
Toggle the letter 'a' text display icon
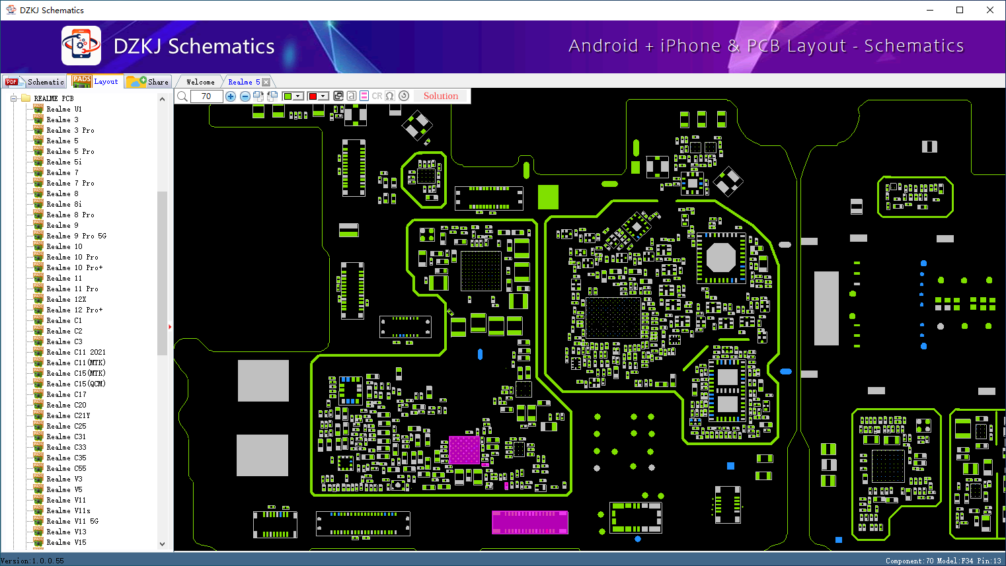point(352,96)
